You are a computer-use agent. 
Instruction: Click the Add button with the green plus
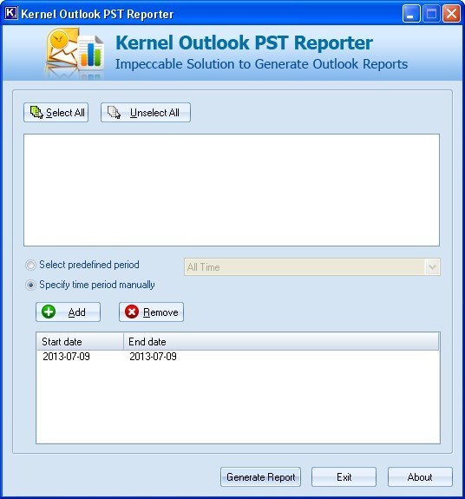coord(68,312)
